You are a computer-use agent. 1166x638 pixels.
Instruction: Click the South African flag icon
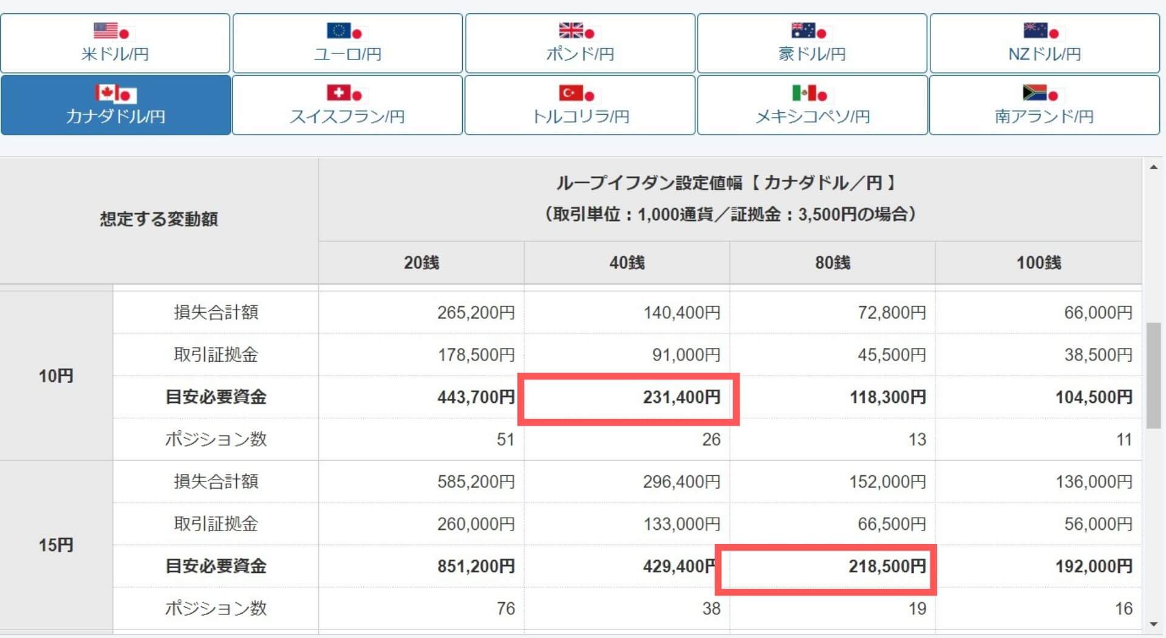(1035, 92)
